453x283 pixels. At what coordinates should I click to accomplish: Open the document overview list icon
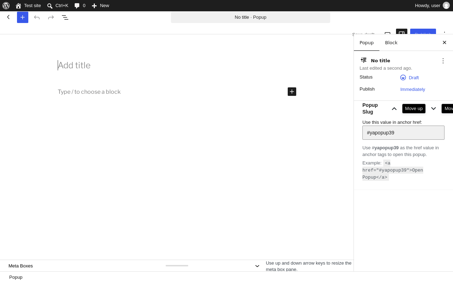coord(65,17)
